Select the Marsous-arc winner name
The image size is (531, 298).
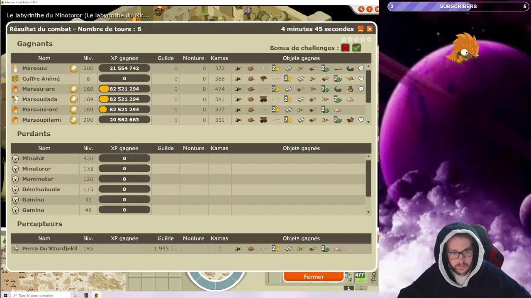[40, 110]
